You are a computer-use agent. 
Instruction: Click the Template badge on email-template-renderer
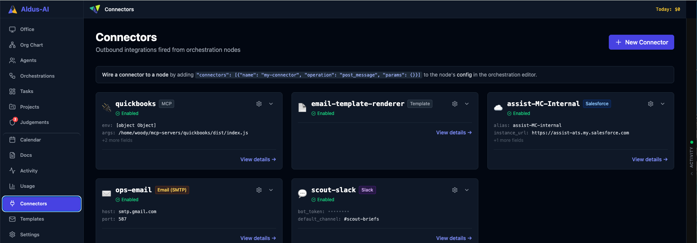tap(420, 104)
